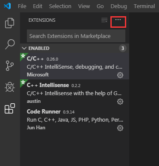This screenshot has height=166, width=159.
Task: Open the Selection menu
Action: pos(60,6)
